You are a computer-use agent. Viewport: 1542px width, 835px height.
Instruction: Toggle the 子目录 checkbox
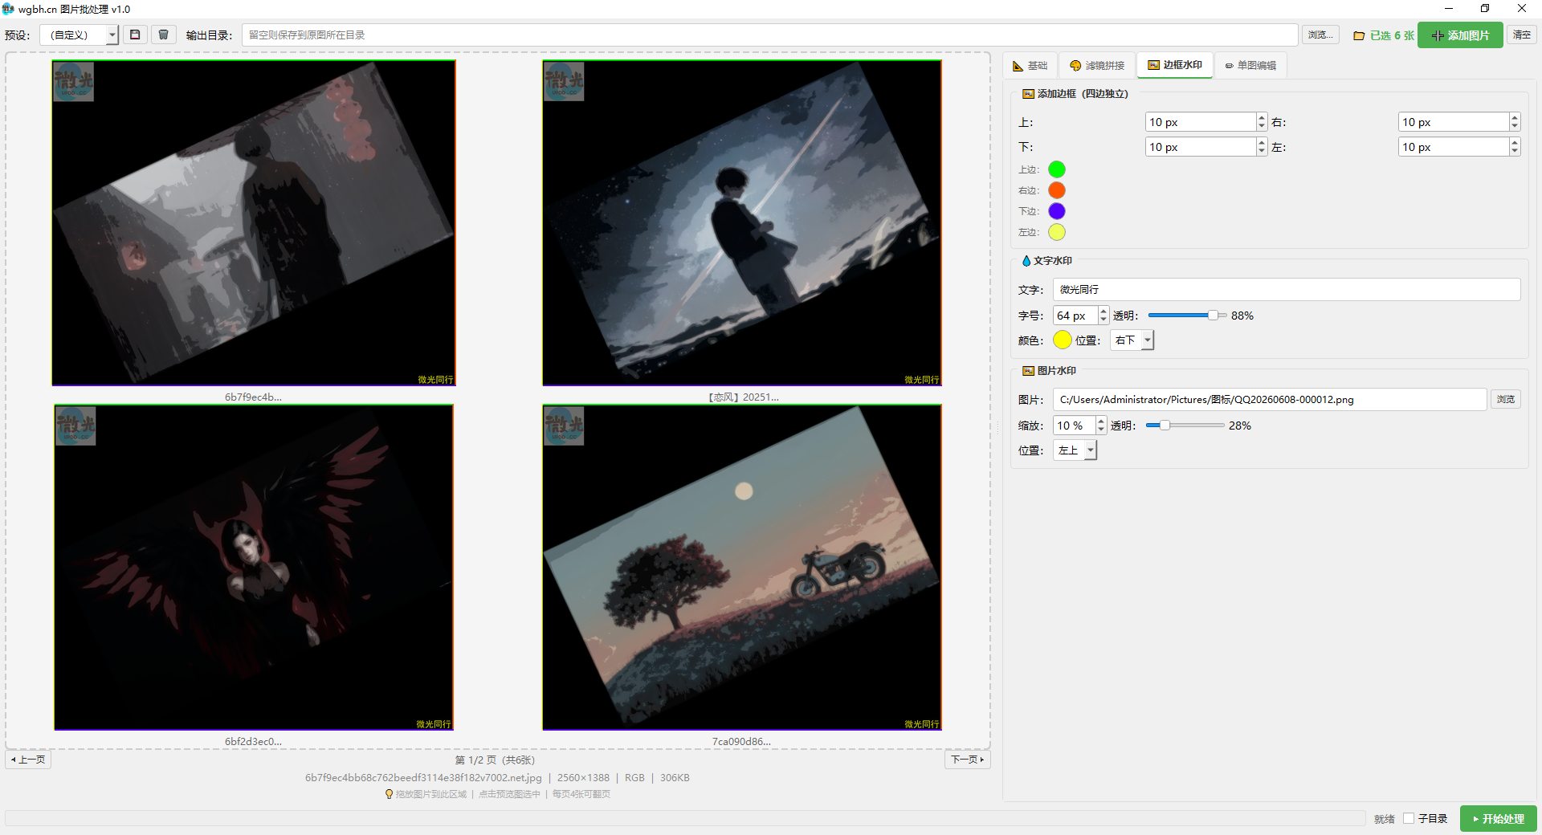pos(1409,819)
